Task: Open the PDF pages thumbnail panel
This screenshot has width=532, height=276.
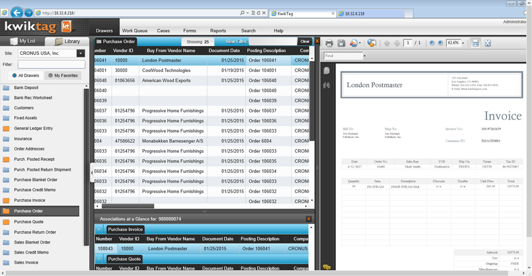Action: (327, 70)
